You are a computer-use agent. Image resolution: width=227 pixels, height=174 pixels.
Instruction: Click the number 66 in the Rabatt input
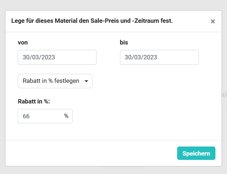(26, 116)
